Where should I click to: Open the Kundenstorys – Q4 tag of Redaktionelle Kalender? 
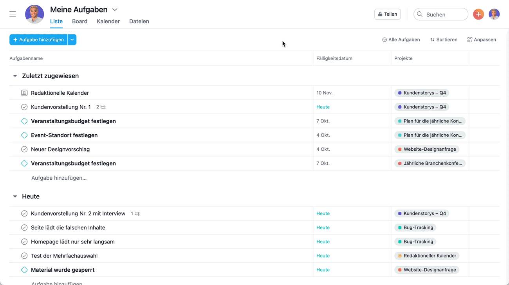click(x=422, y=93)
